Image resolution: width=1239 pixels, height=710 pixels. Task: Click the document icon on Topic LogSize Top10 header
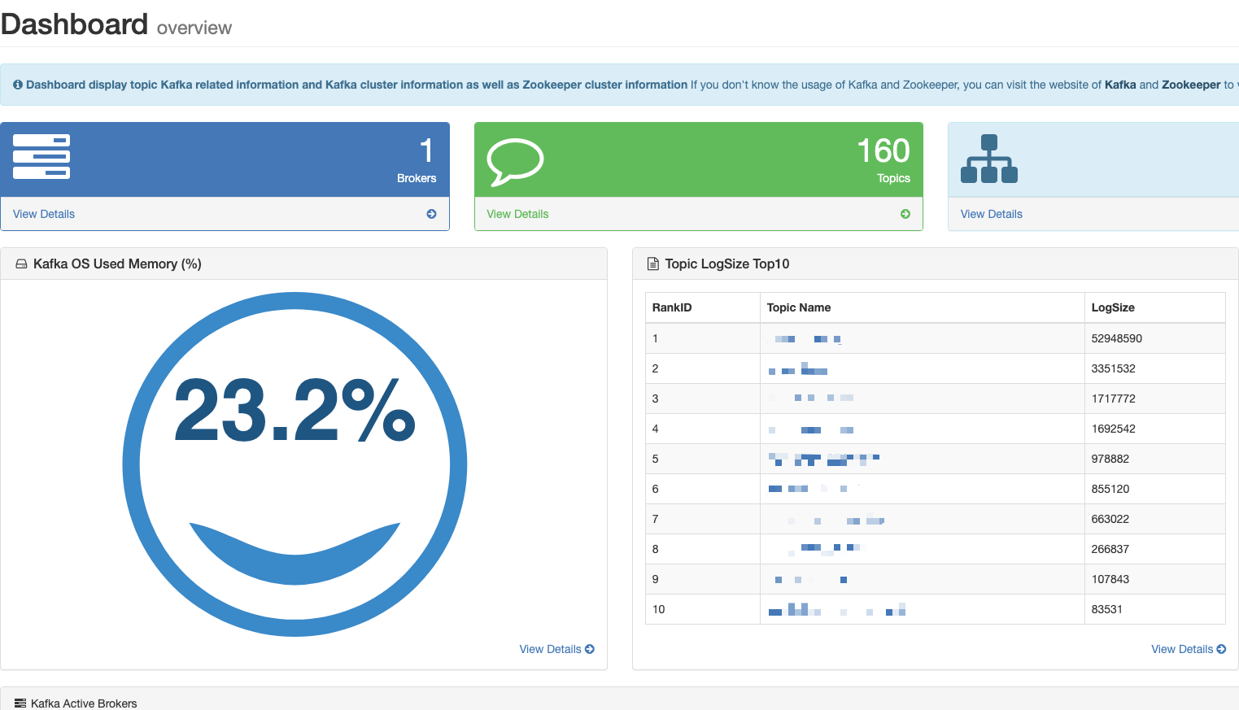point(652,263)
